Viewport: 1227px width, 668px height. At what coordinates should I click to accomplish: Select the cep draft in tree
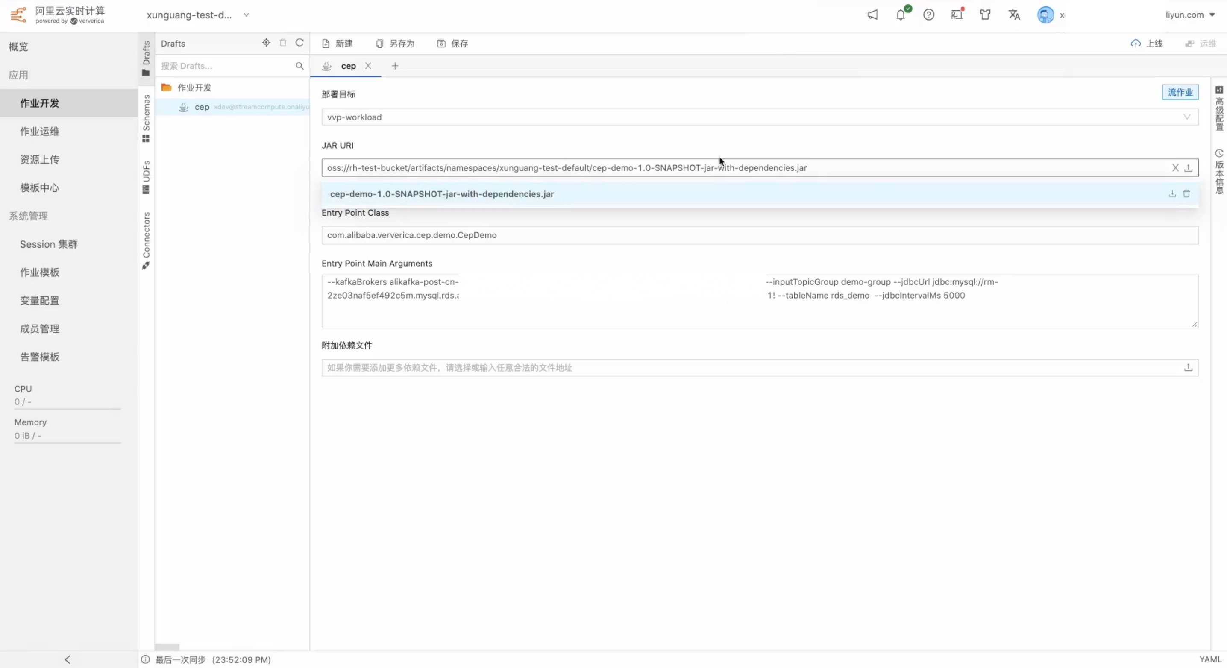pyautogui.click(x=202, y=107)
